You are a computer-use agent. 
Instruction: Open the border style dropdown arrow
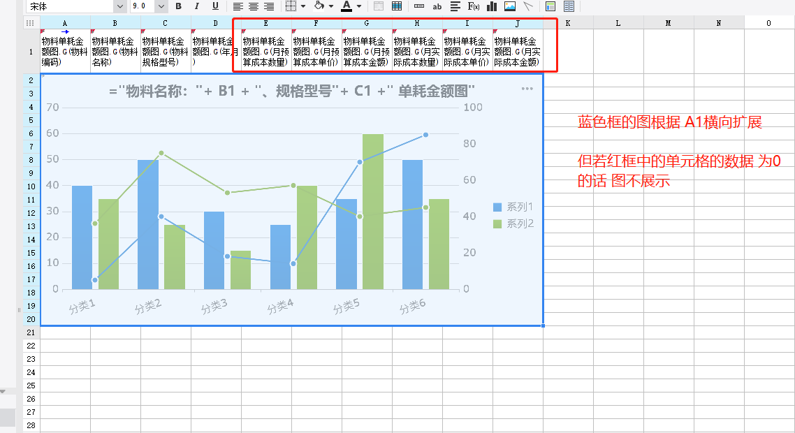[x=303, y=6]
